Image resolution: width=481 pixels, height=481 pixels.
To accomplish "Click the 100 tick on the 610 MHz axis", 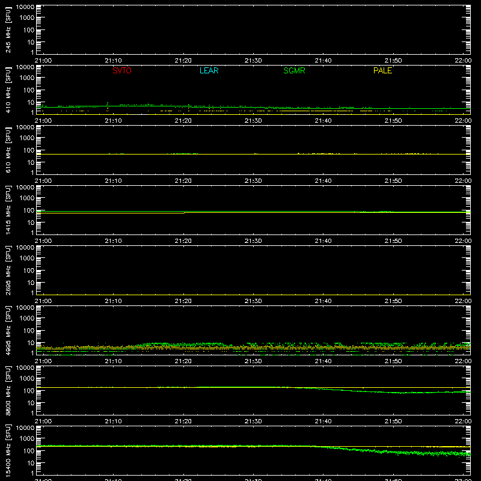I will 29,150.
